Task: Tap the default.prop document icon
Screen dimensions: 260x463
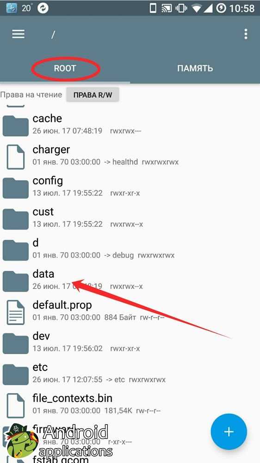Action: (x=16, y=312)
